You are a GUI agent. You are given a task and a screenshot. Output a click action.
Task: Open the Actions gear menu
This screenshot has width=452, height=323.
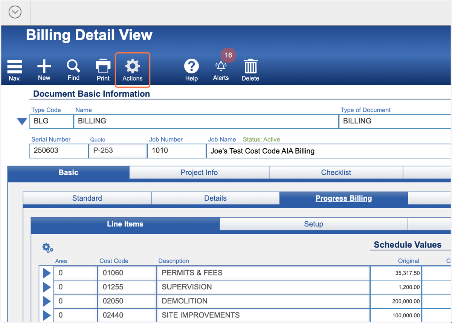pyautogui.click(x=133, y=70)
